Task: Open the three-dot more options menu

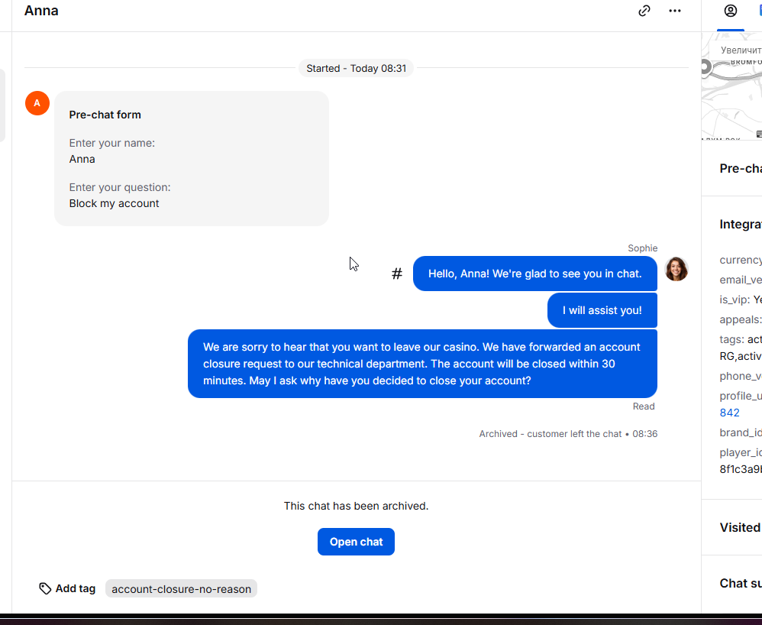Action: [x=675, y=11]
